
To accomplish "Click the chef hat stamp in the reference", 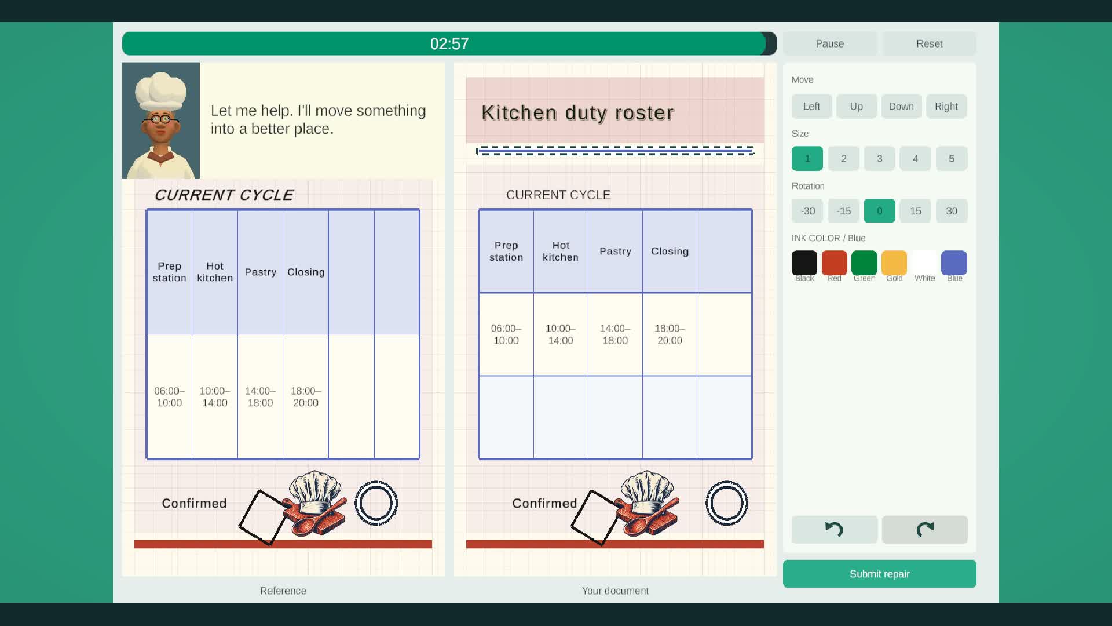I will pyautogui.click(x=314, y=503).
